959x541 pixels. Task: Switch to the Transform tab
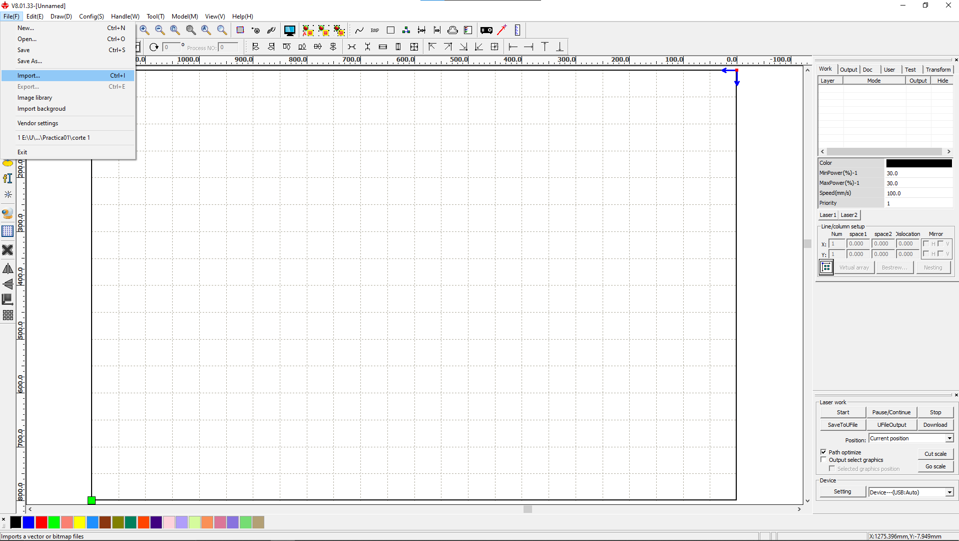pyautogui.click(x=938, y=70)
